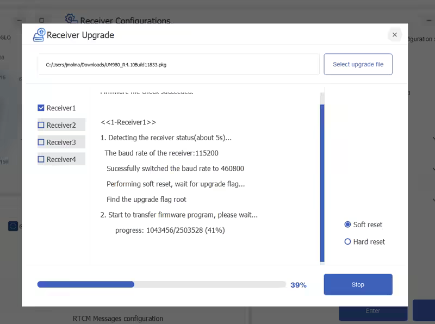Stop the firmware upgrade
435x324 pixels.
click(x=358, y=284)
